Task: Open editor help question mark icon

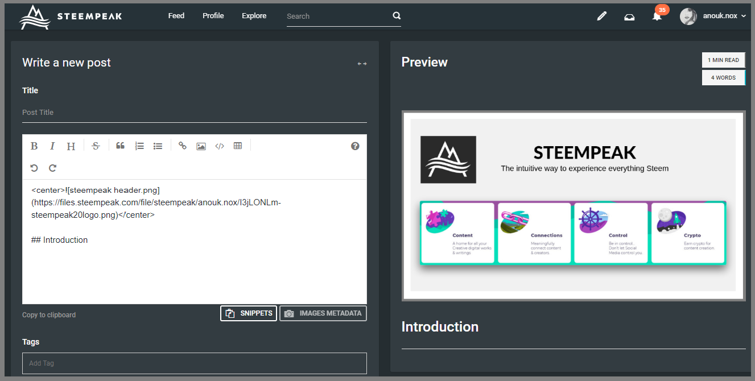Action: (x=355, y=146)
